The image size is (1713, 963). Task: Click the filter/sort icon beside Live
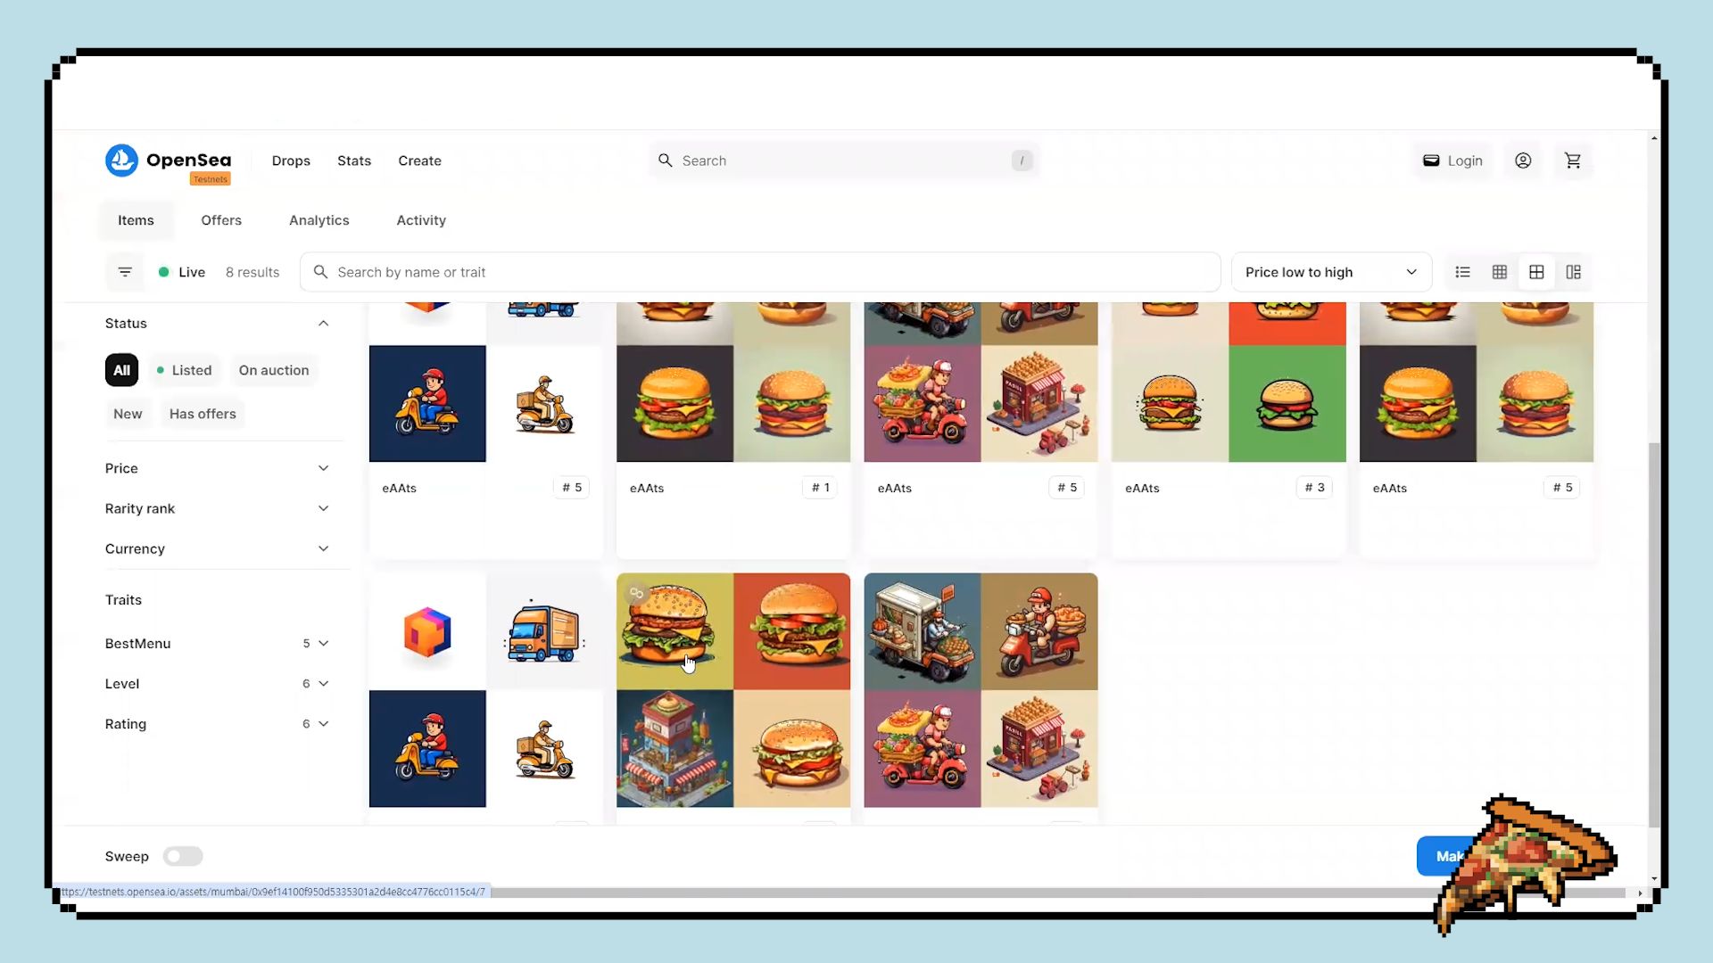tap(125, 272)
